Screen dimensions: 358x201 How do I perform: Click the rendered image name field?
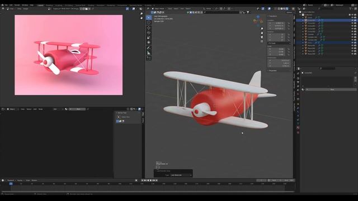(65, 9)
